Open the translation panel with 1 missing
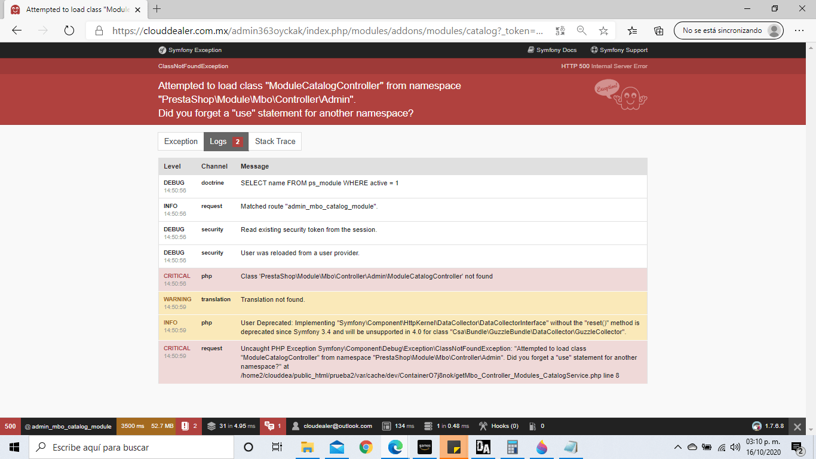 272,426
